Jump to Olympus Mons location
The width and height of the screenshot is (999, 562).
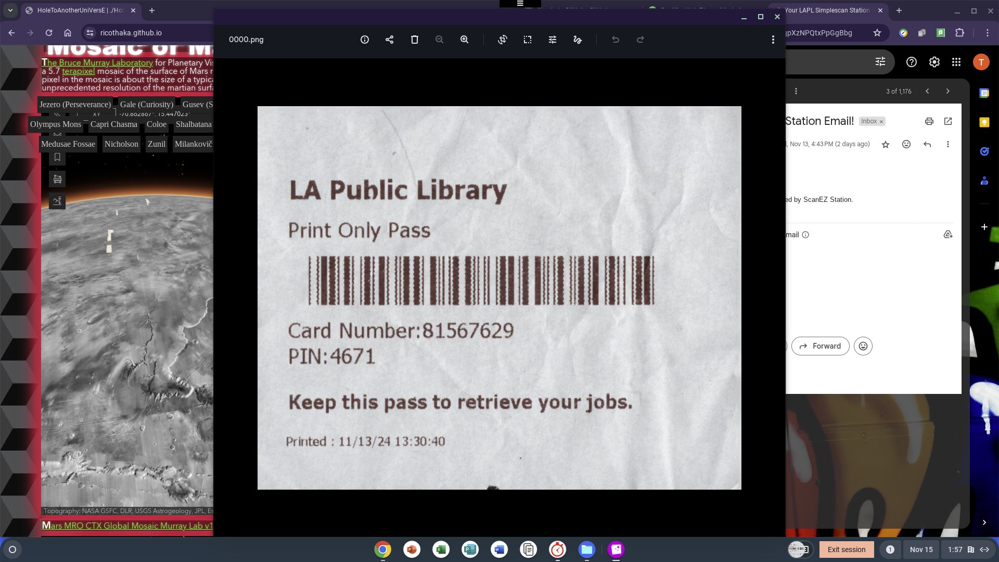pyautogui.click(x=56, y=124)
